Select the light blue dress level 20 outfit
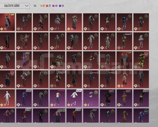The height and width of the screenshot is (127, 158). pos(57,22)
